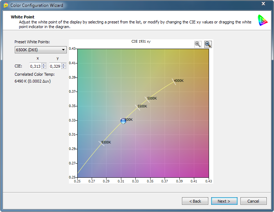Zoom in on the CIE diagram
This screenshot has height=212, width=274.
[197, 44]
